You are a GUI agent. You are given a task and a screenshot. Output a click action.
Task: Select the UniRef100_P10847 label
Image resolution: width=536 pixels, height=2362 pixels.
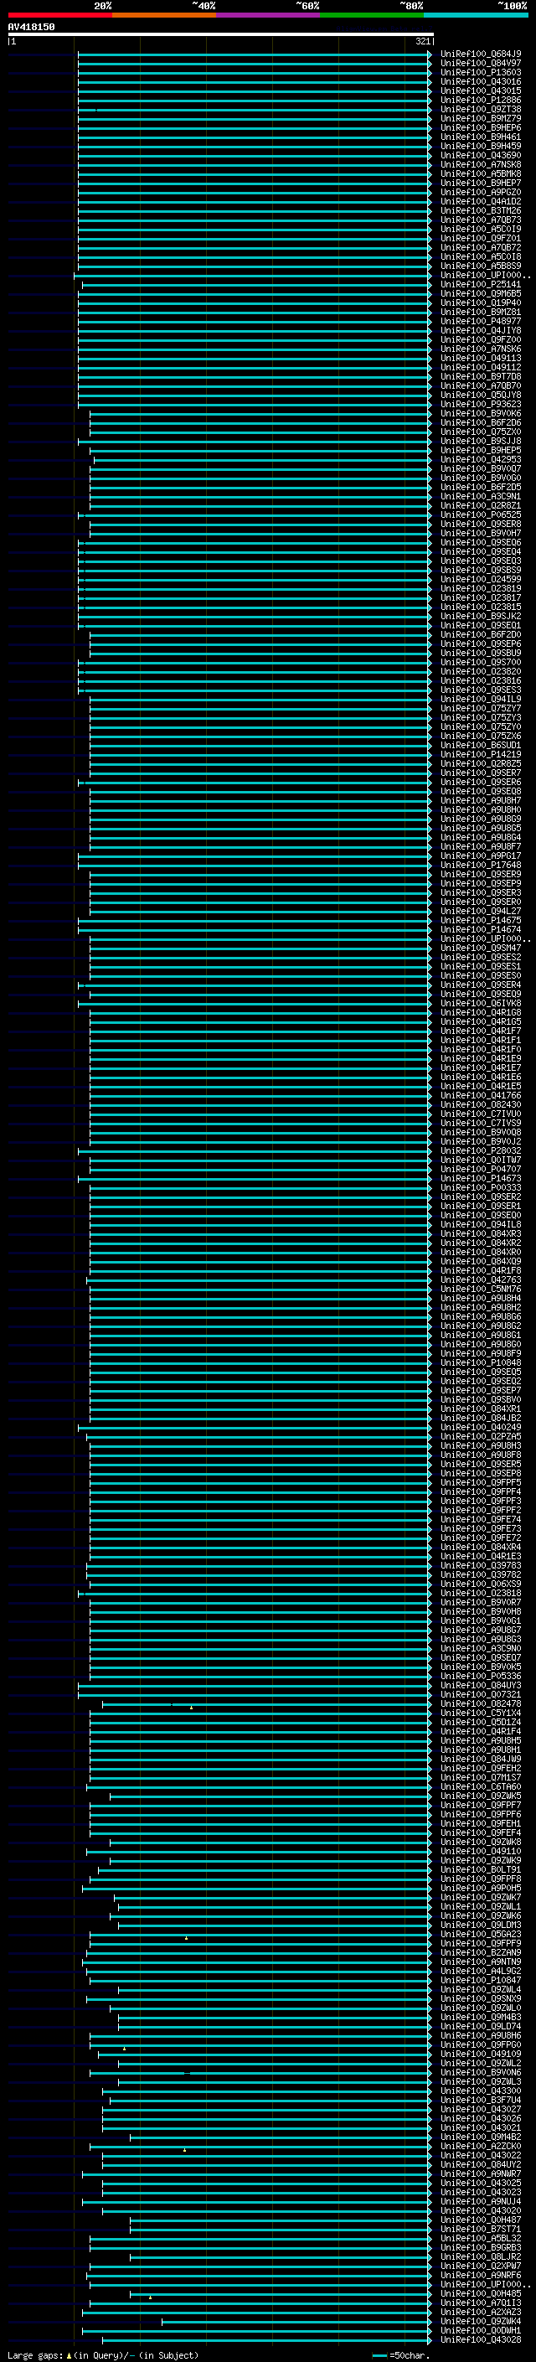click(481, 1981)
